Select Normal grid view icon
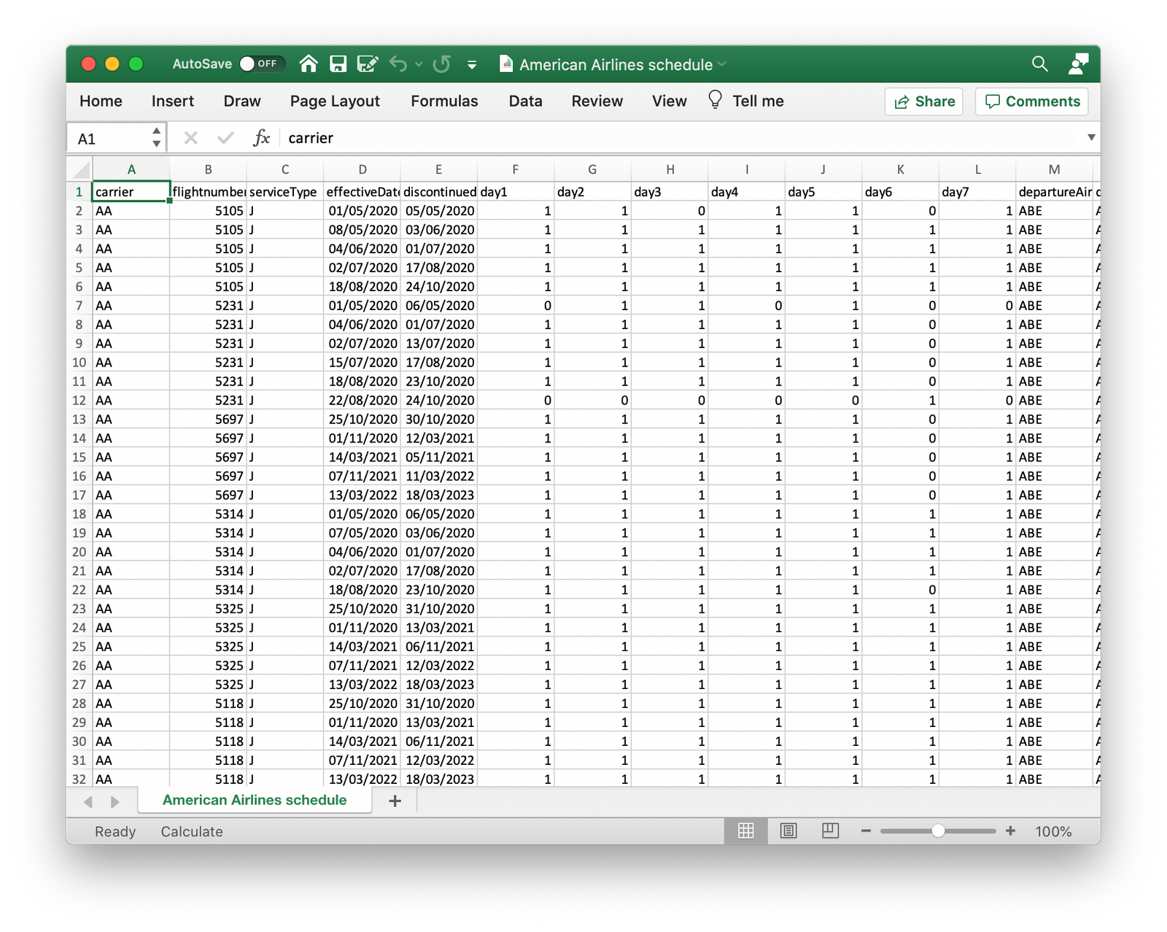The height and width of the screenshot is (932, 1167). click(x=745, y=831)
